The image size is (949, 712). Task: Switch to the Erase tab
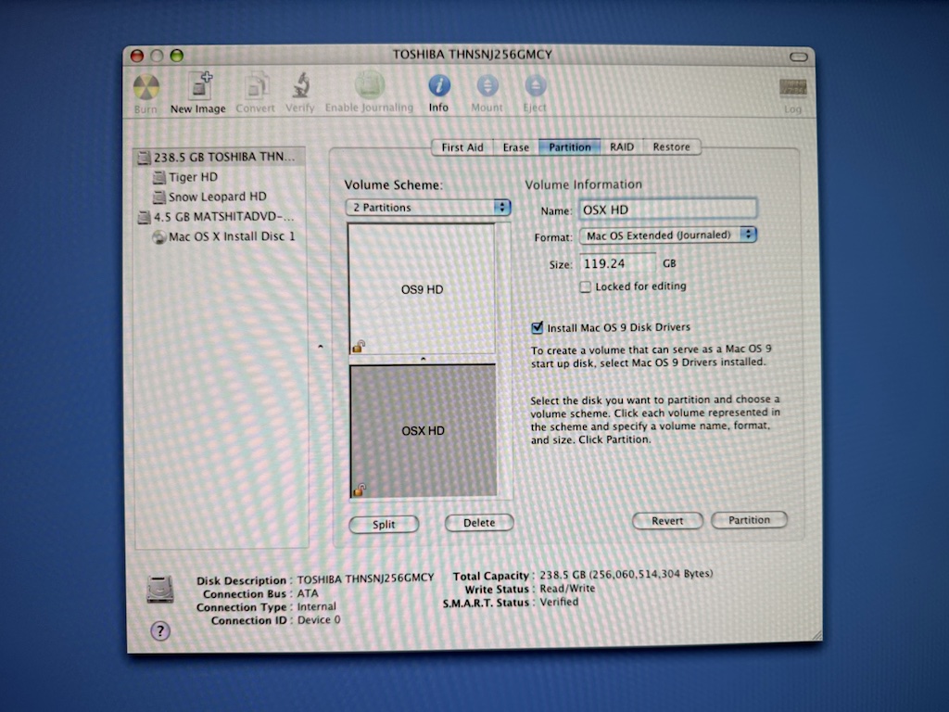[x=515, y=147]
